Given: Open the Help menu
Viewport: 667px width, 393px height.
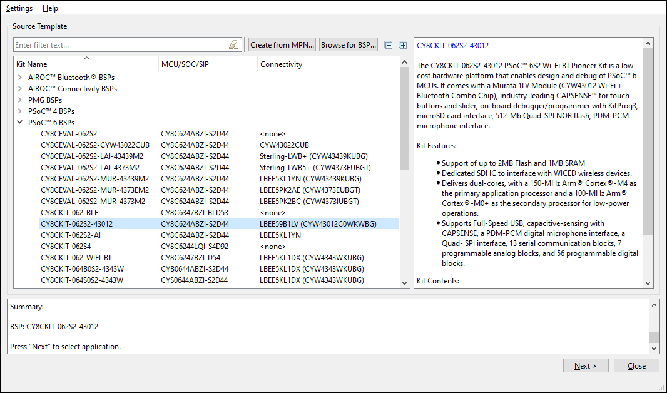Looking at the screenshot, I should (x=50, y=8).
